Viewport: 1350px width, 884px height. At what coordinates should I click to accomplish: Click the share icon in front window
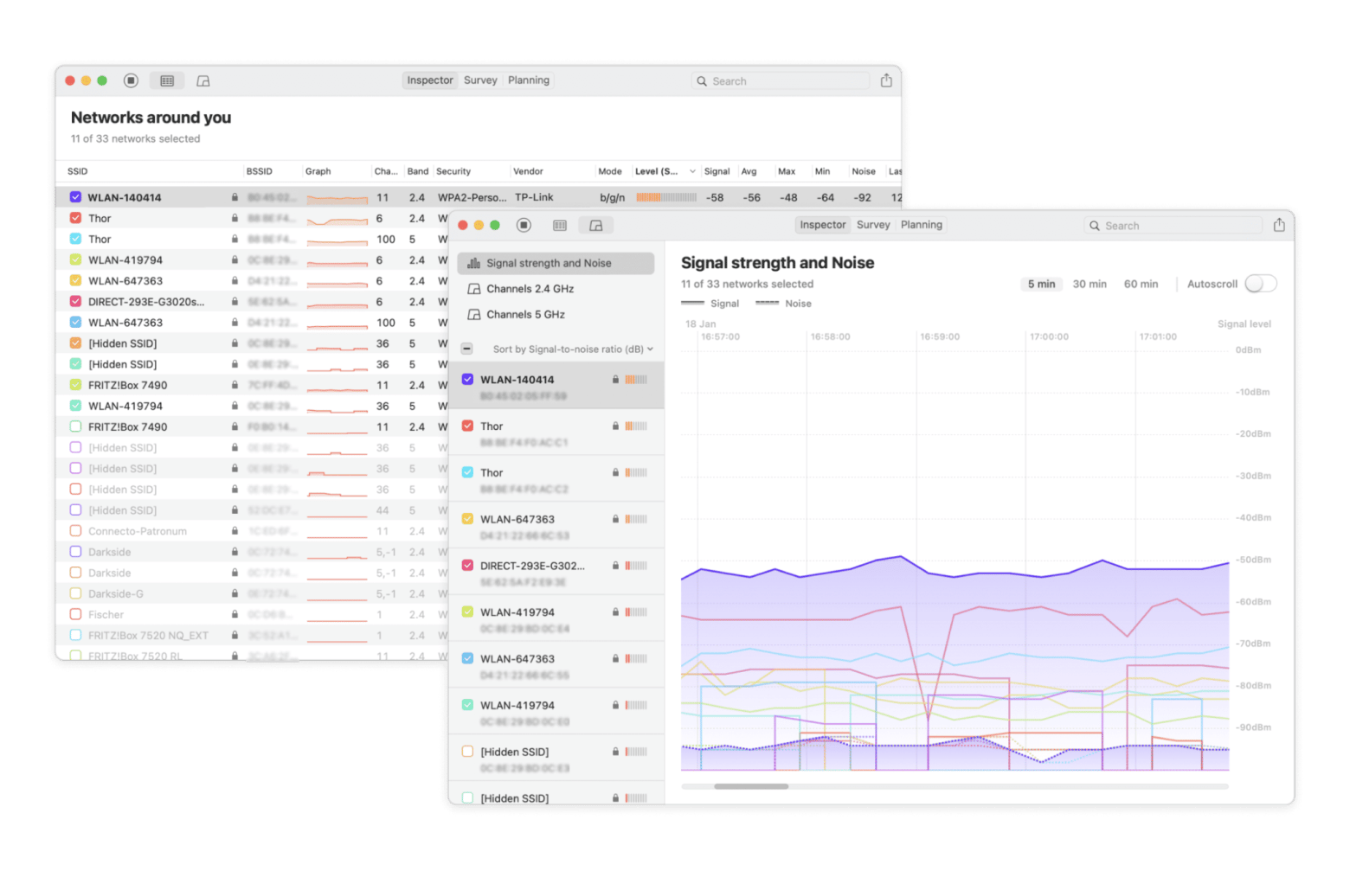tap(1279, 225)
